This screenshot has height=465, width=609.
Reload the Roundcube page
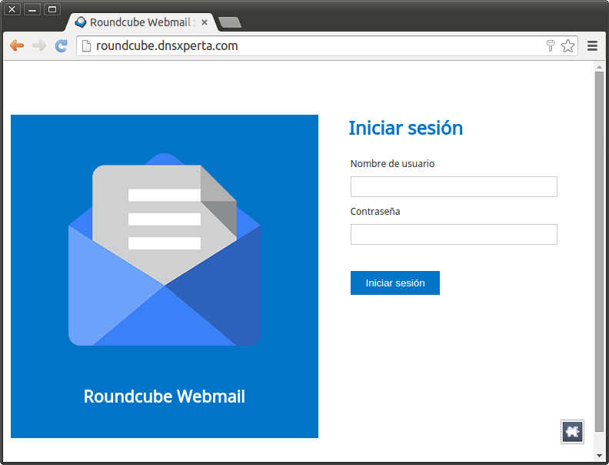[61, 45]
